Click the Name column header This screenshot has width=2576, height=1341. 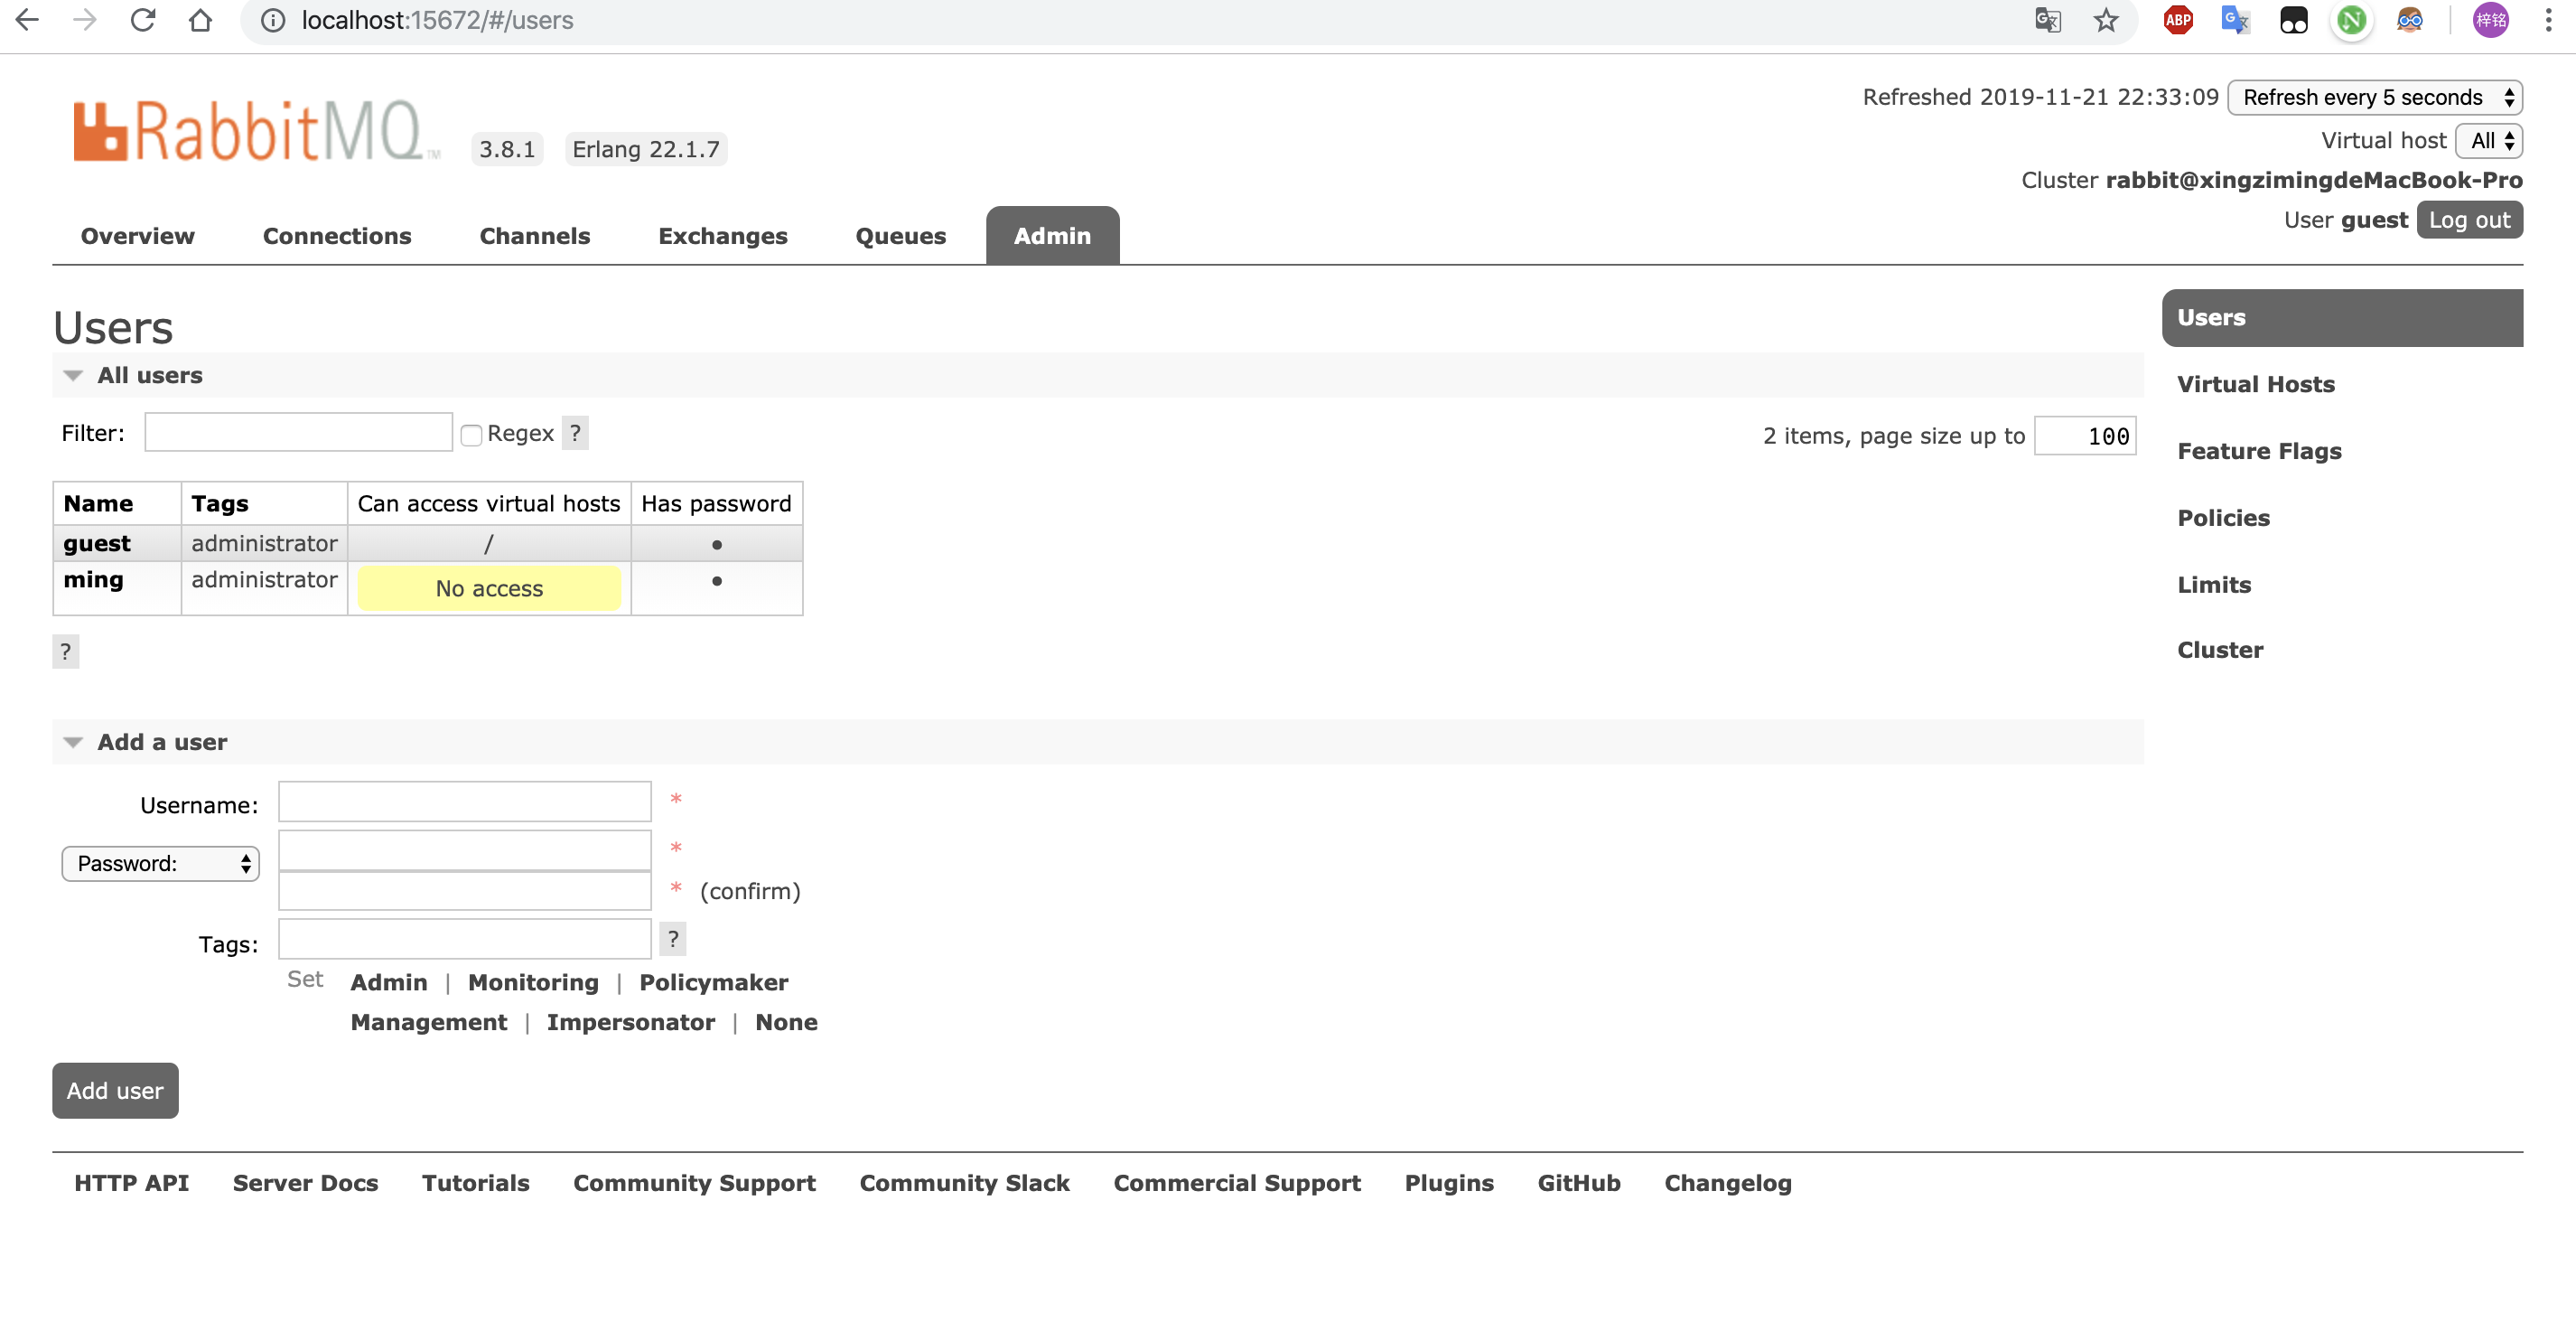point(98,503)
